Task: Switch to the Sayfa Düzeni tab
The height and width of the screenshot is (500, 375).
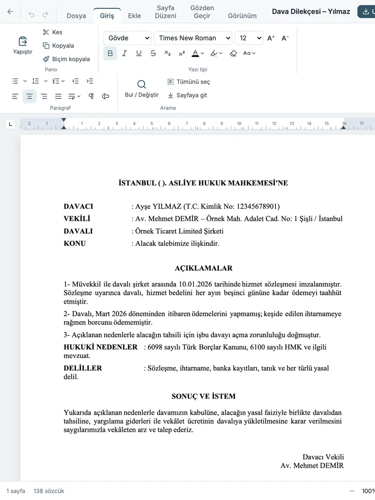Action: 165,12
